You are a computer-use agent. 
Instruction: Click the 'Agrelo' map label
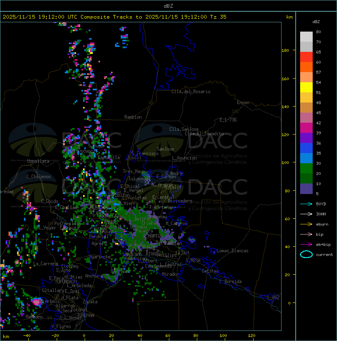99,243
